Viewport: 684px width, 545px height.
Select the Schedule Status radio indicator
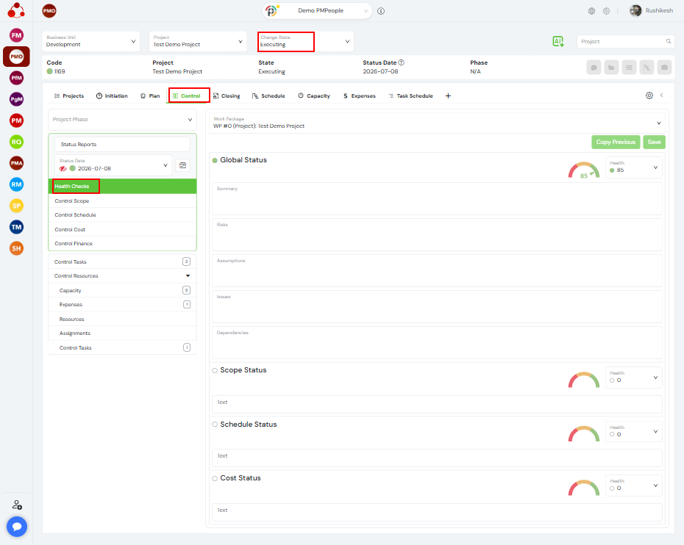click(x=215, y=425)
